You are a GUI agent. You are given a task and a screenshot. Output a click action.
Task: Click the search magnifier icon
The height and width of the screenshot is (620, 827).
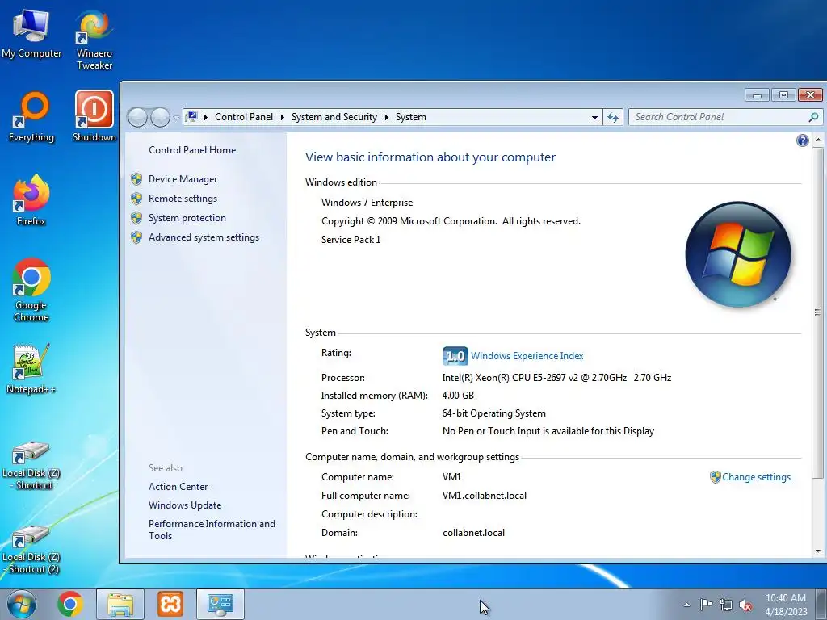point(813,117)
